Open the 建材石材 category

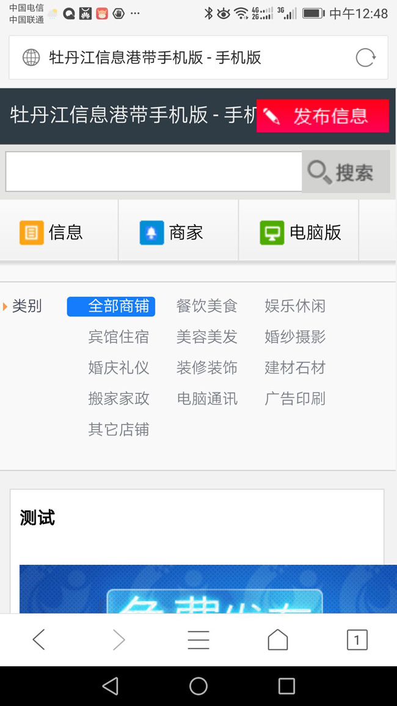295,368
